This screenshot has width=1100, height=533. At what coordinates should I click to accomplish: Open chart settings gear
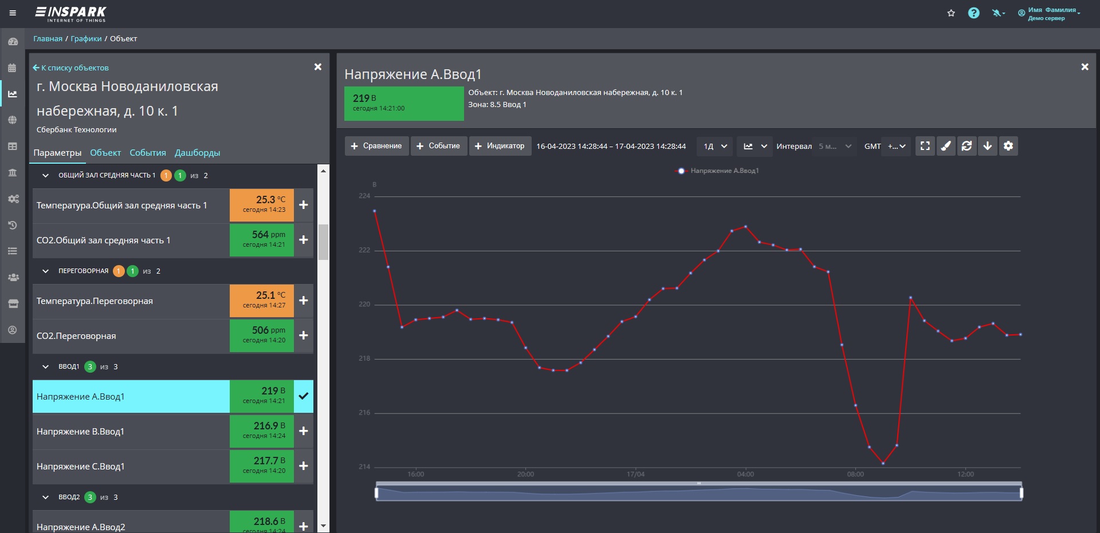tap(1008, 146)
